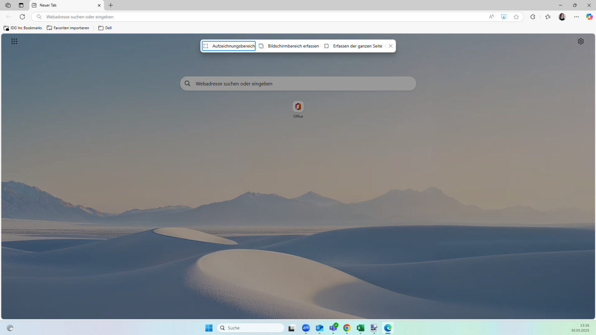596x335 pixels.
Task: Launch Excel from the Windows taskbar
Action: [361, 328]
